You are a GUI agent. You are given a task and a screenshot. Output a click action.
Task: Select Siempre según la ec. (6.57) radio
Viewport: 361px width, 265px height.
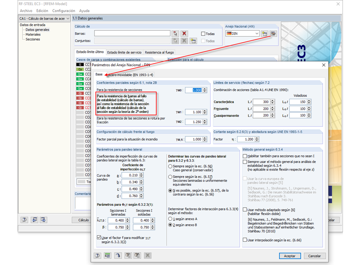click(x=170, y=177)
